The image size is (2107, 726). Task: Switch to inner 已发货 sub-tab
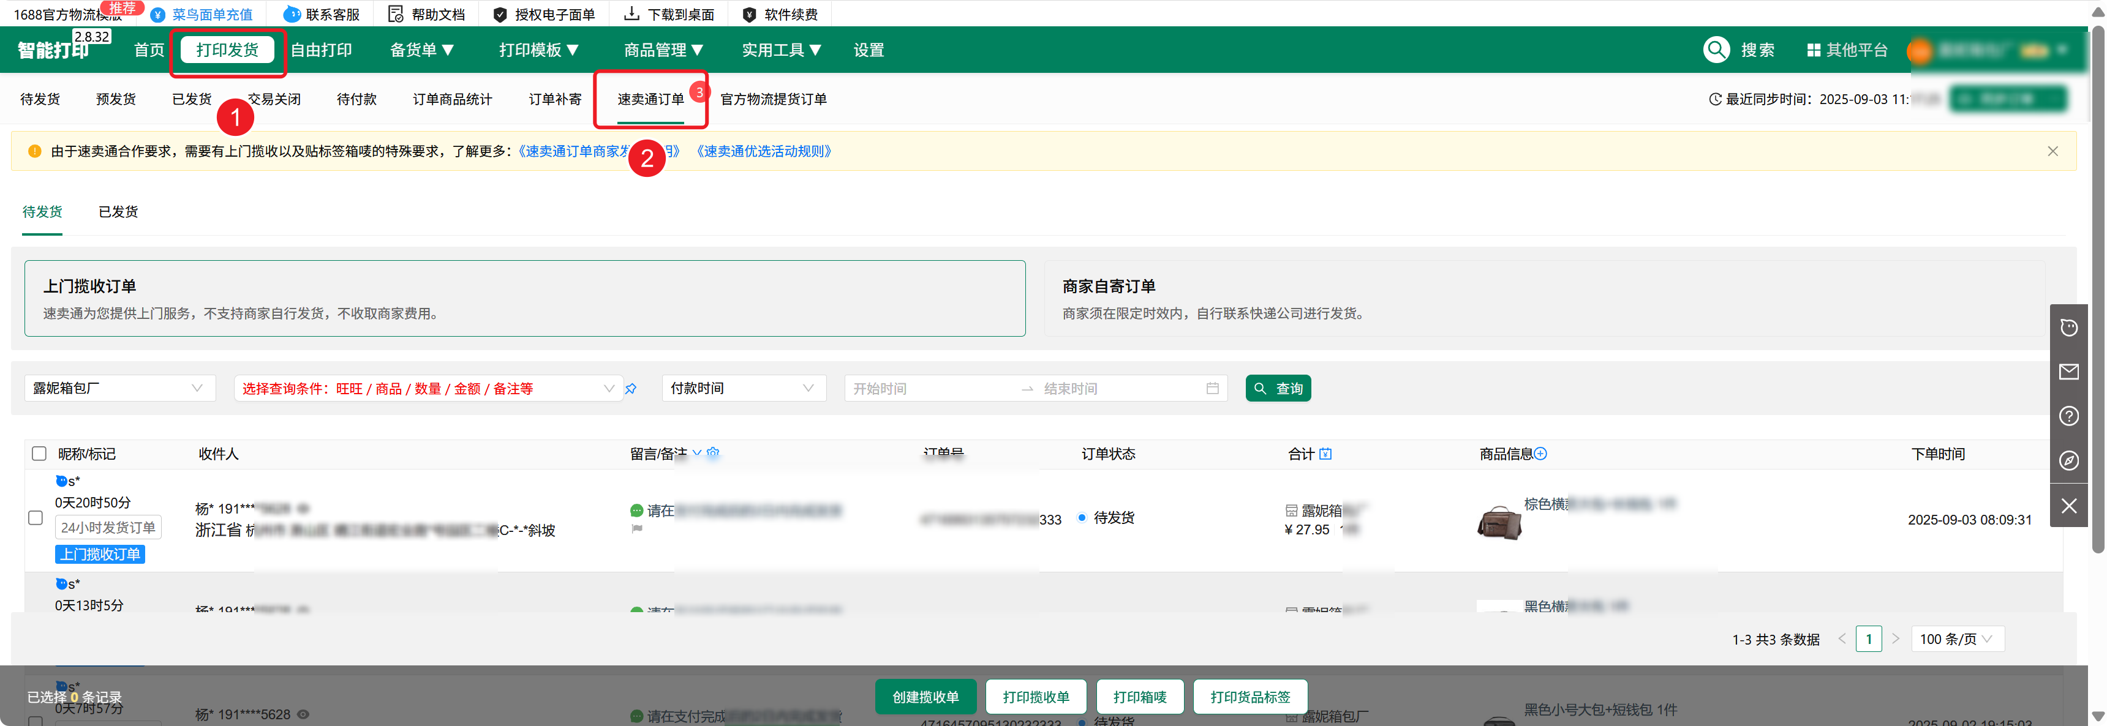click(119, 212)
